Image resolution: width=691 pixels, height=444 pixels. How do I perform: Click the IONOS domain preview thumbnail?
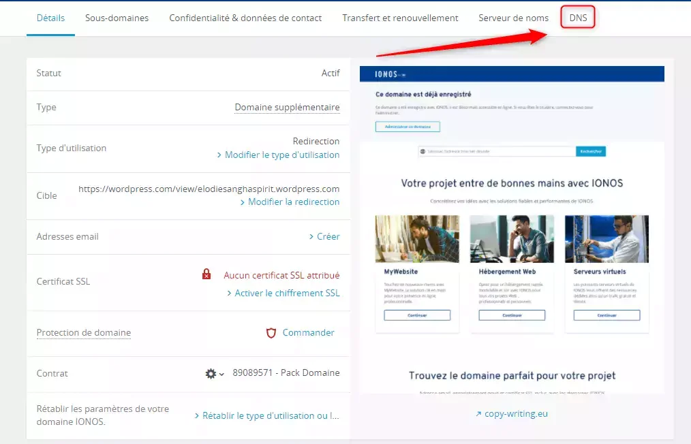pyautogui.click(x=512, y=229)
